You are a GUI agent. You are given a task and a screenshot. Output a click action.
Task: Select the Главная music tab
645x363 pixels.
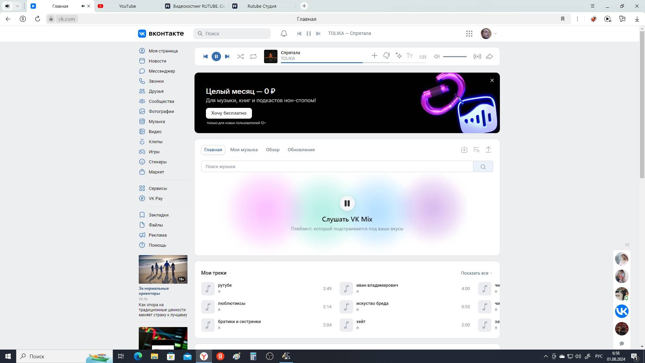click(213, 150)
